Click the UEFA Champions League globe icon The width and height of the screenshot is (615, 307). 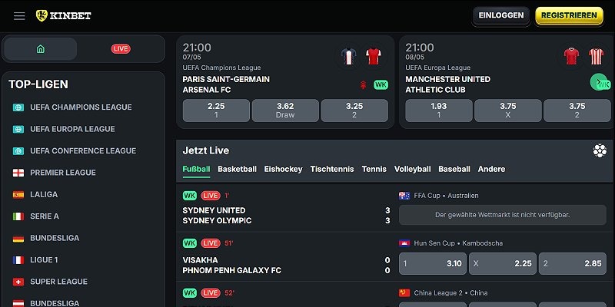coord(18,107)
